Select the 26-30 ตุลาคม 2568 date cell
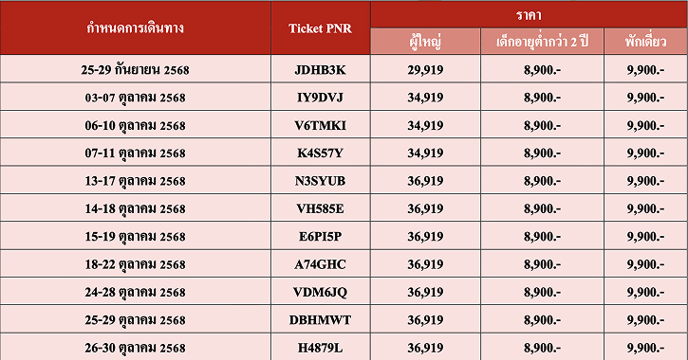 click(x=135, y=347)
